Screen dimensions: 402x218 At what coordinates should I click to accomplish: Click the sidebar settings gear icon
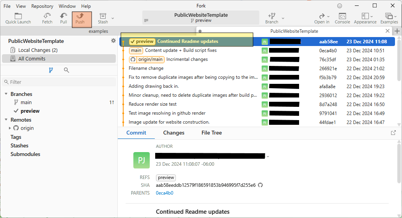coord(113,41)
